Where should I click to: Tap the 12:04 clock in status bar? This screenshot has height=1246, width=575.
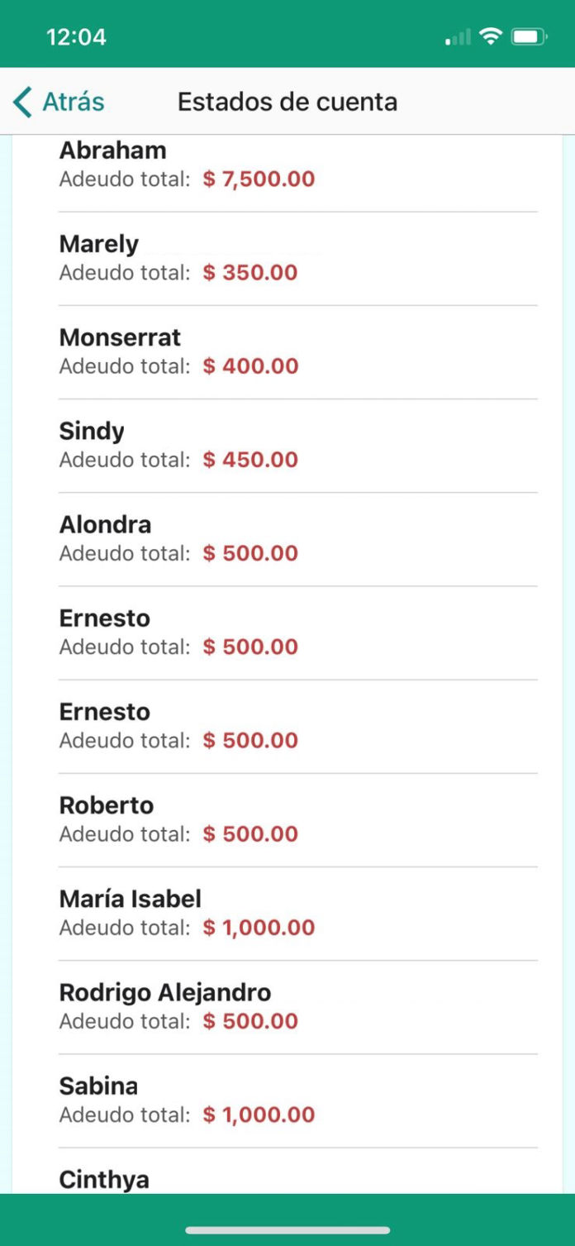76,37
